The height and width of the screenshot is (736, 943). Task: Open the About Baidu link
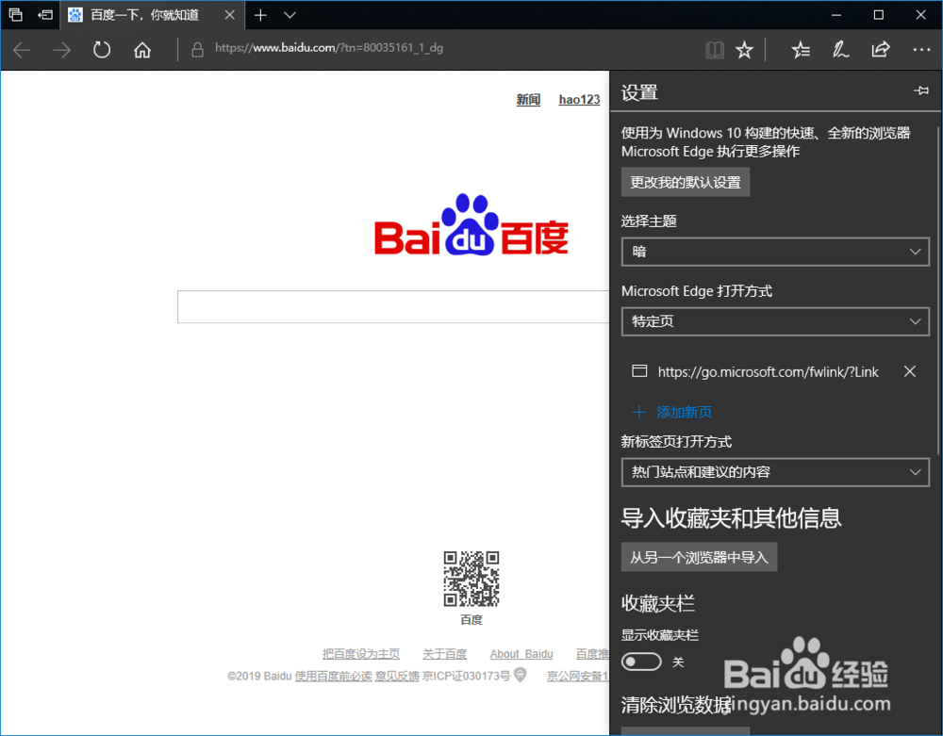521,654
